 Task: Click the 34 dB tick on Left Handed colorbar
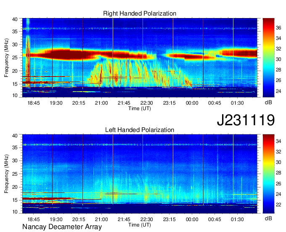point(278,141)
